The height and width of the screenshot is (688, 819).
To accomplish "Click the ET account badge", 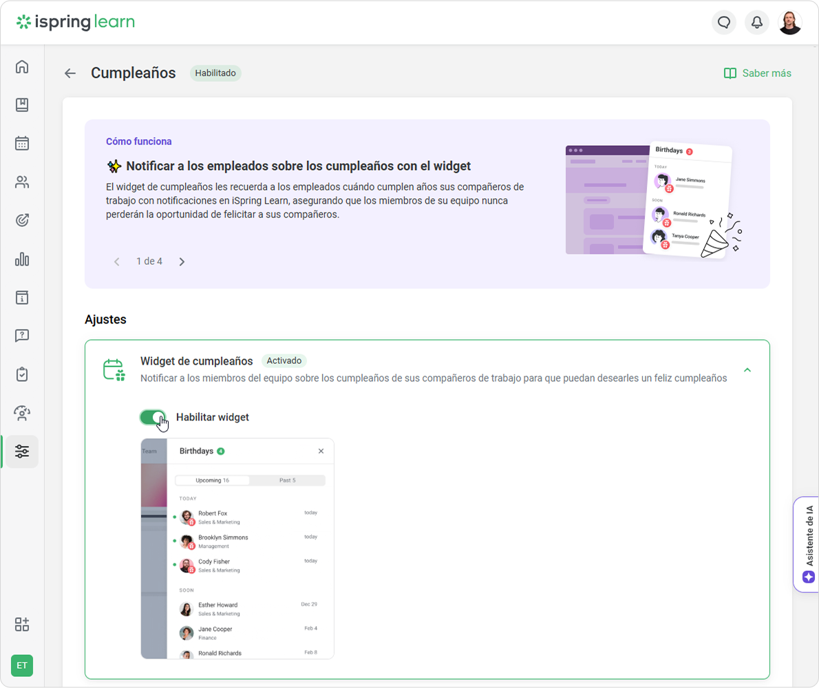I will (22, 665).
